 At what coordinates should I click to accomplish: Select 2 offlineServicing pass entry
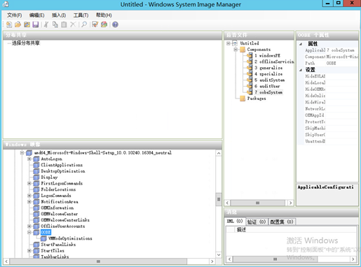(274, 62)
